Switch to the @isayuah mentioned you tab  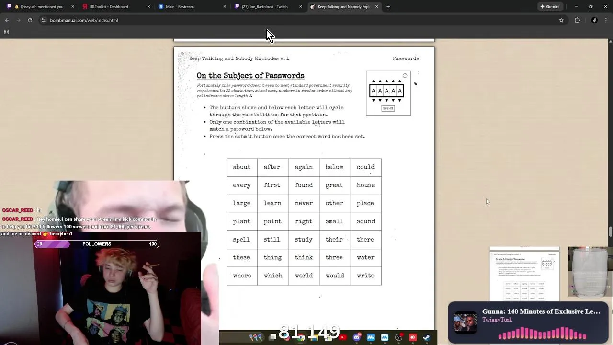pos(39,7)
